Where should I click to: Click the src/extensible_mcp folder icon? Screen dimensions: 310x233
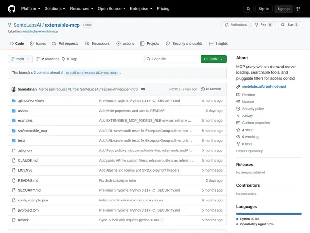(14, 131)
